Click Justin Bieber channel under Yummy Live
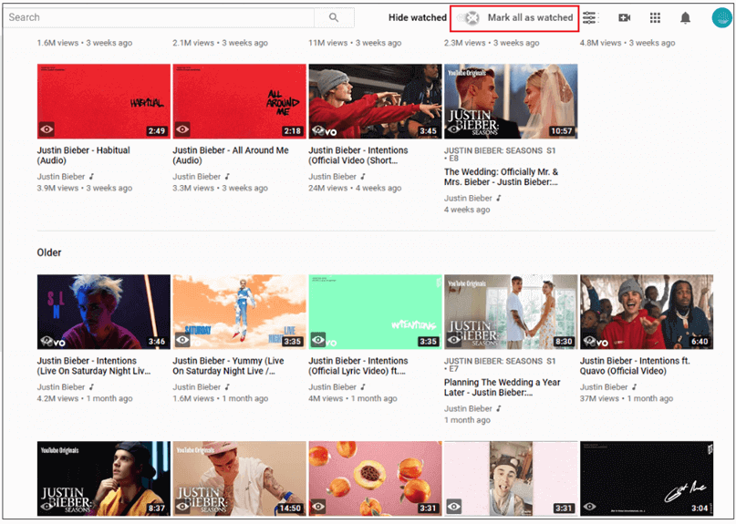This screenshot has height=524, width=736. [197, 387]
